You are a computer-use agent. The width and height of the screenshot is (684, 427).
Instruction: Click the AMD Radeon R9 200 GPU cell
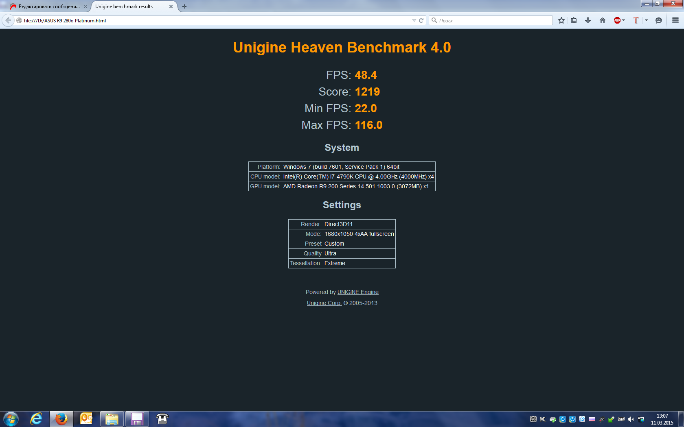tap(359, 186)
